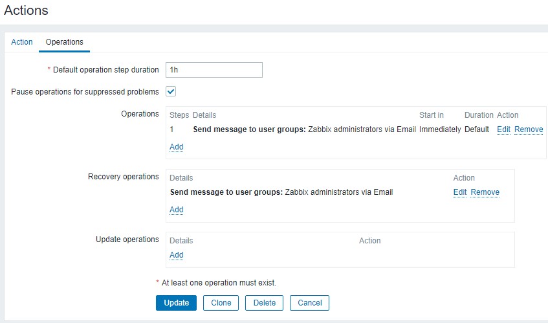The height and width of the screenshot is (323, 548).
Task: Add a new update operation
Action: coord(176,255)
